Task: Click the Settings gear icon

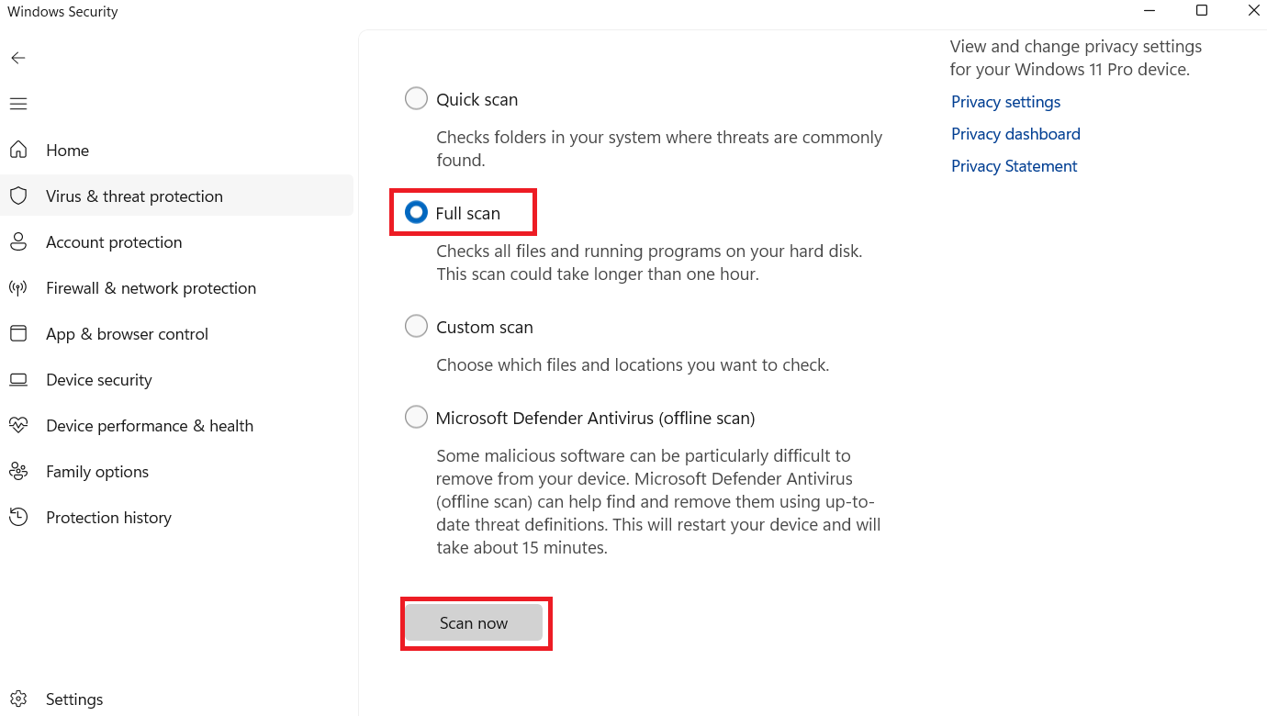Action: pos(18,699)
